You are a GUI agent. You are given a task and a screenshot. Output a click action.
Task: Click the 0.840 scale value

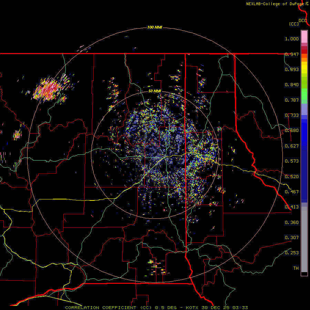click(292, 85)
